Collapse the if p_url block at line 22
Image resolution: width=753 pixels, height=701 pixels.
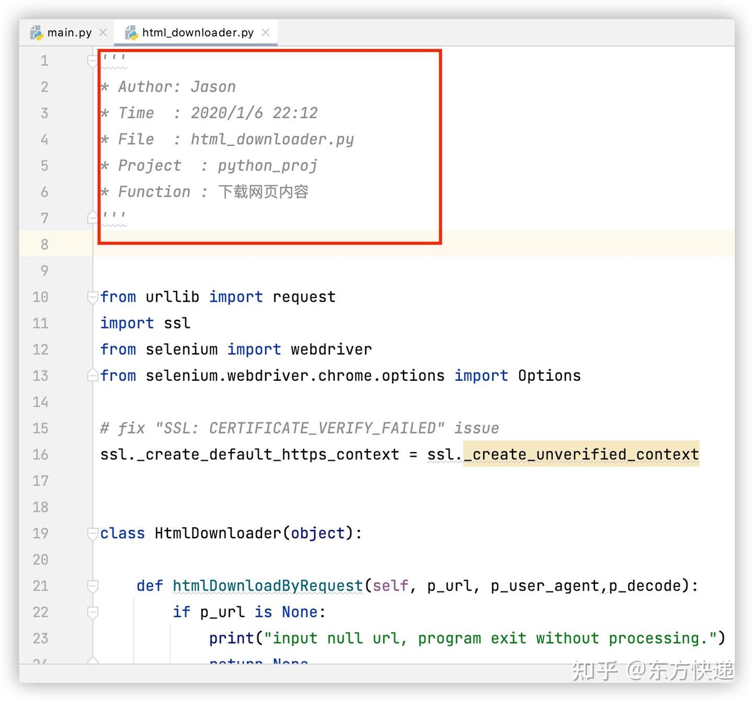93,612
